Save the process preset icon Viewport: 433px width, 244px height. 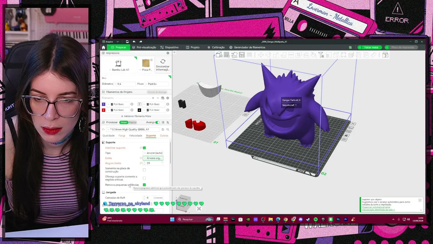(163, 129)
